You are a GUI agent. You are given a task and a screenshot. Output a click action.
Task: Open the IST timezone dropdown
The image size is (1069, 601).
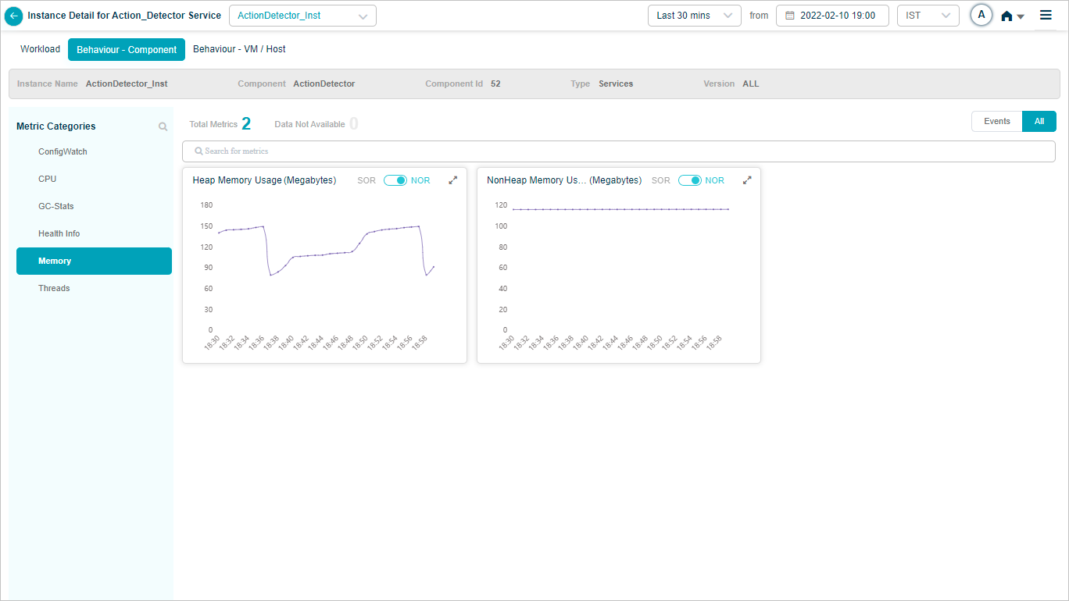[928, 16]
